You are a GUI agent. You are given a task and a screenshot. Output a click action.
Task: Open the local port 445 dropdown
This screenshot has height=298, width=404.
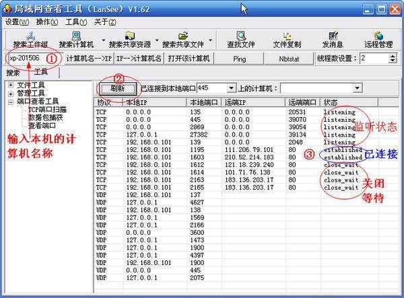click(x=232, y=88)
